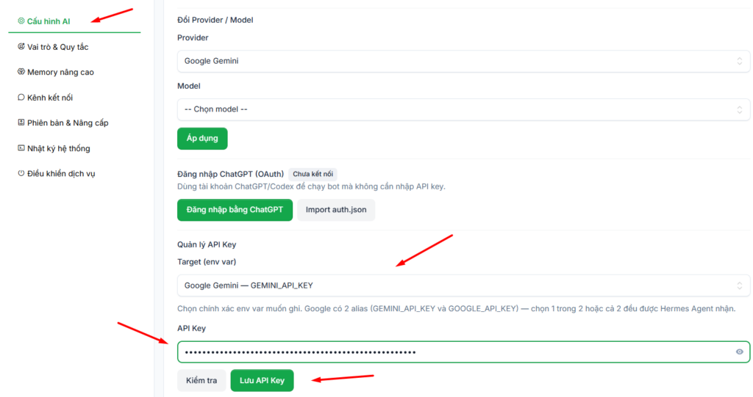Open the Target env var dropdown
This screenshot has height=397, width=753.
pos(463,285)
